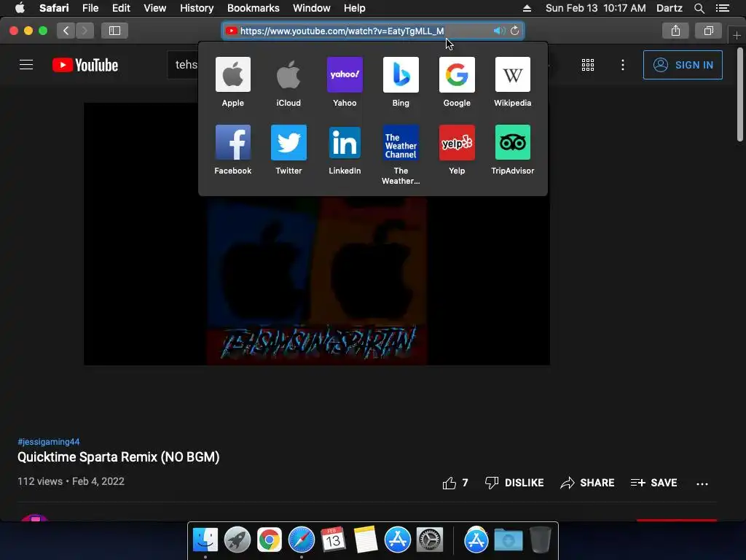Open the History menu

[x=197, y=8]
